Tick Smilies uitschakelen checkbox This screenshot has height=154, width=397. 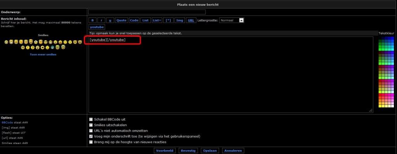pos(91,125)
